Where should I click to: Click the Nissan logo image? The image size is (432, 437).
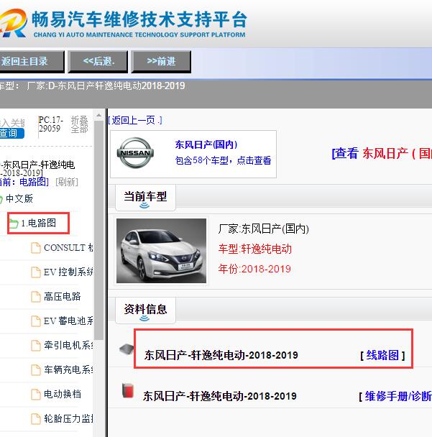click(x=135, y=153)
